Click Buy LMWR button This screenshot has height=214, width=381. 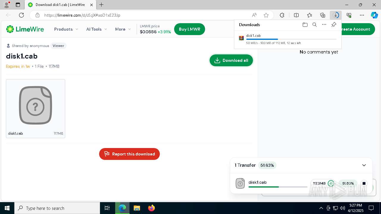tap(190, 29)
